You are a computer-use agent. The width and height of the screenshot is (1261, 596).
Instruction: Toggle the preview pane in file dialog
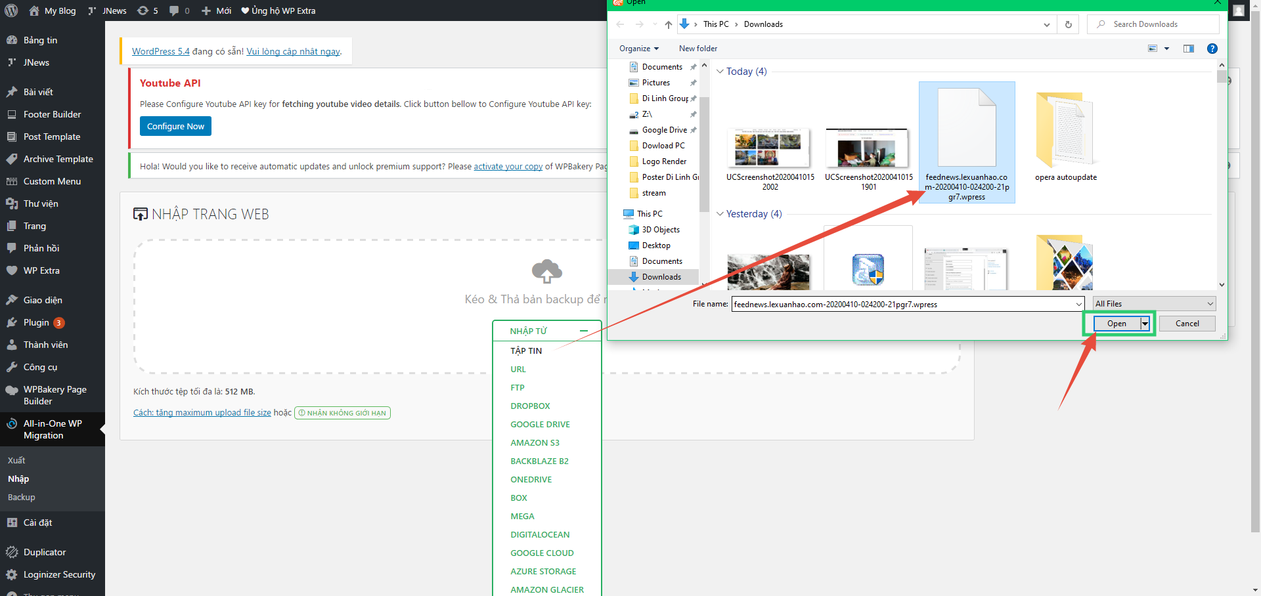point(1189,48)
